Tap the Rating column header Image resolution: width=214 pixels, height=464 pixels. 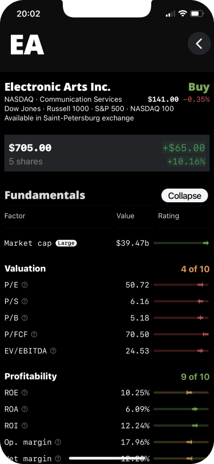coord(168,216)
